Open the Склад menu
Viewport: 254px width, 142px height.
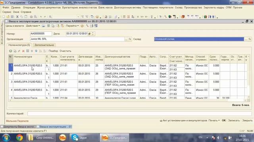coord(179,7)
